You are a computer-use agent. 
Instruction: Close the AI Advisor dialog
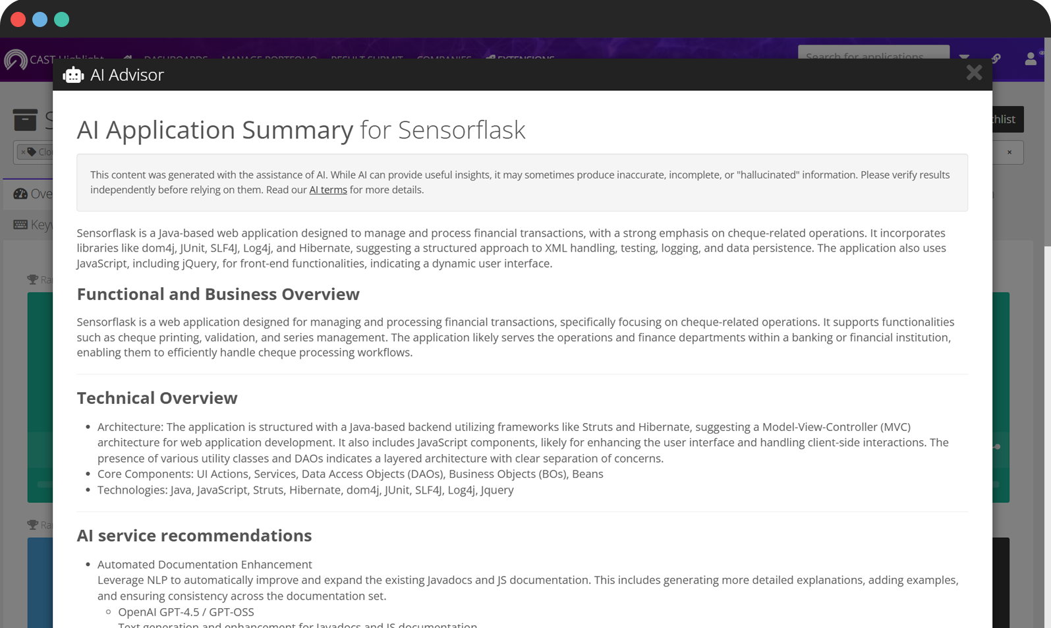coord(974,72)
